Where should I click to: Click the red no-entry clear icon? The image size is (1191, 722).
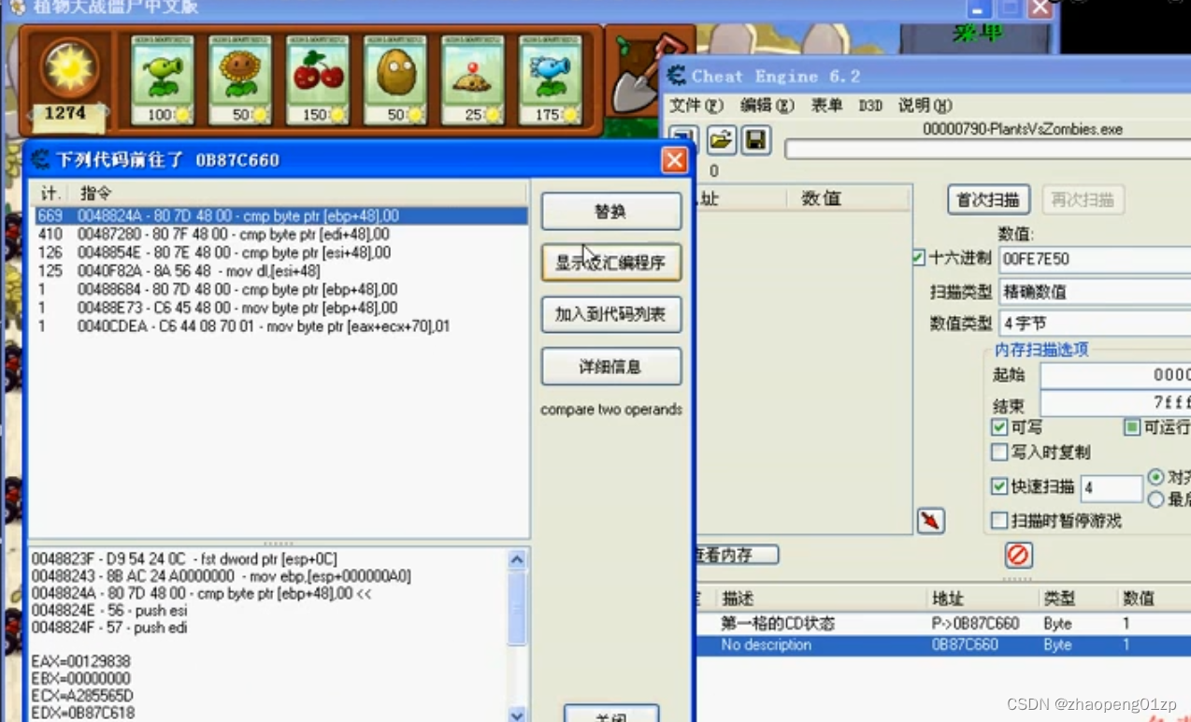(x=1018, y=555)
